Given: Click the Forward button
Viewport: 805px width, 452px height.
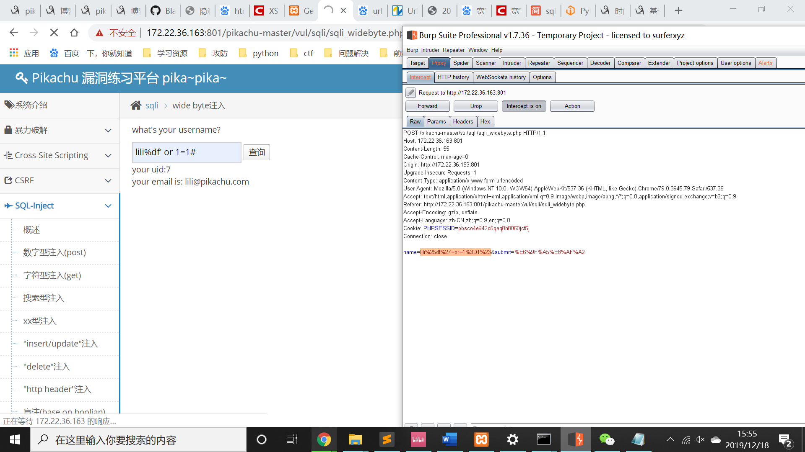Looking at the screenshot, I should 427,106.
